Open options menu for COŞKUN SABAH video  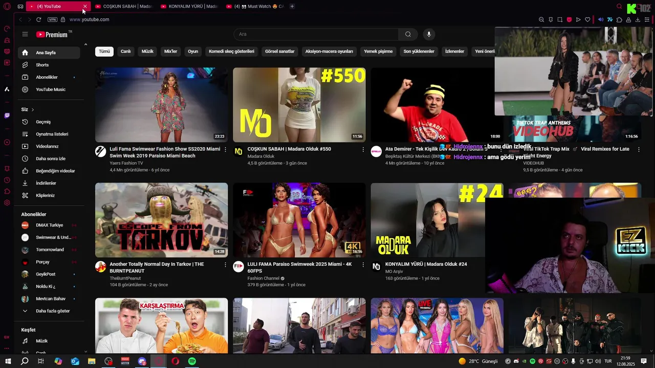pyautogui.click(x=363, y=150)
